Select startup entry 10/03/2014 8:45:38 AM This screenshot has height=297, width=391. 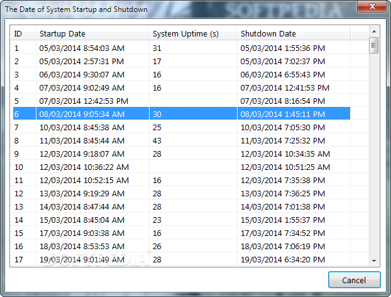click(82, 128)
